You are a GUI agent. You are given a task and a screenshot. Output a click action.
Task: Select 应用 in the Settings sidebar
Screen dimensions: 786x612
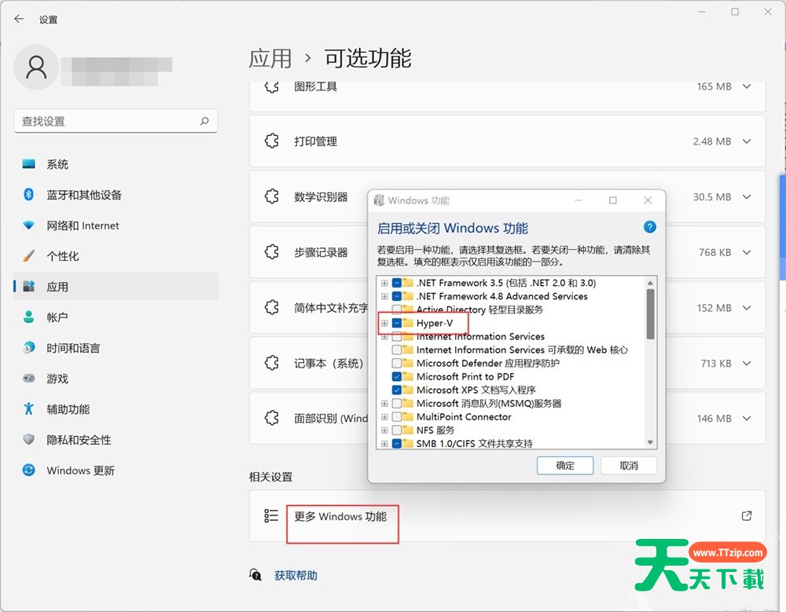pyautogui.click(x=57, y=286)
